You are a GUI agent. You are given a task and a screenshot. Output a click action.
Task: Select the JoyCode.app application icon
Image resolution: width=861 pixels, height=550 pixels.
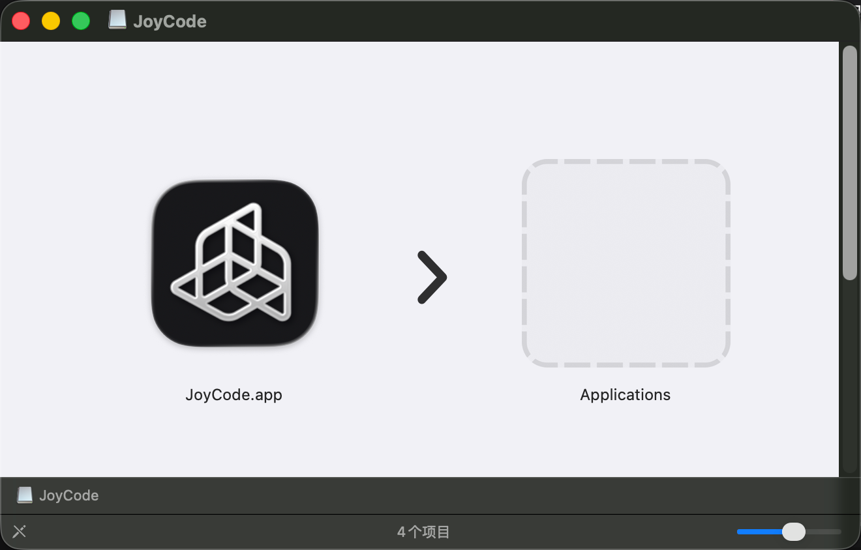235,263
